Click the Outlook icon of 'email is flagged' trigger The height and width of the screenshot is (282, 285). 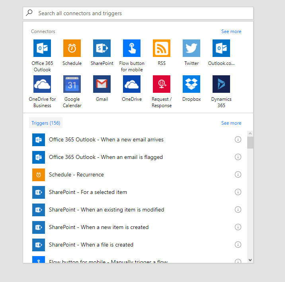point(39,157)
